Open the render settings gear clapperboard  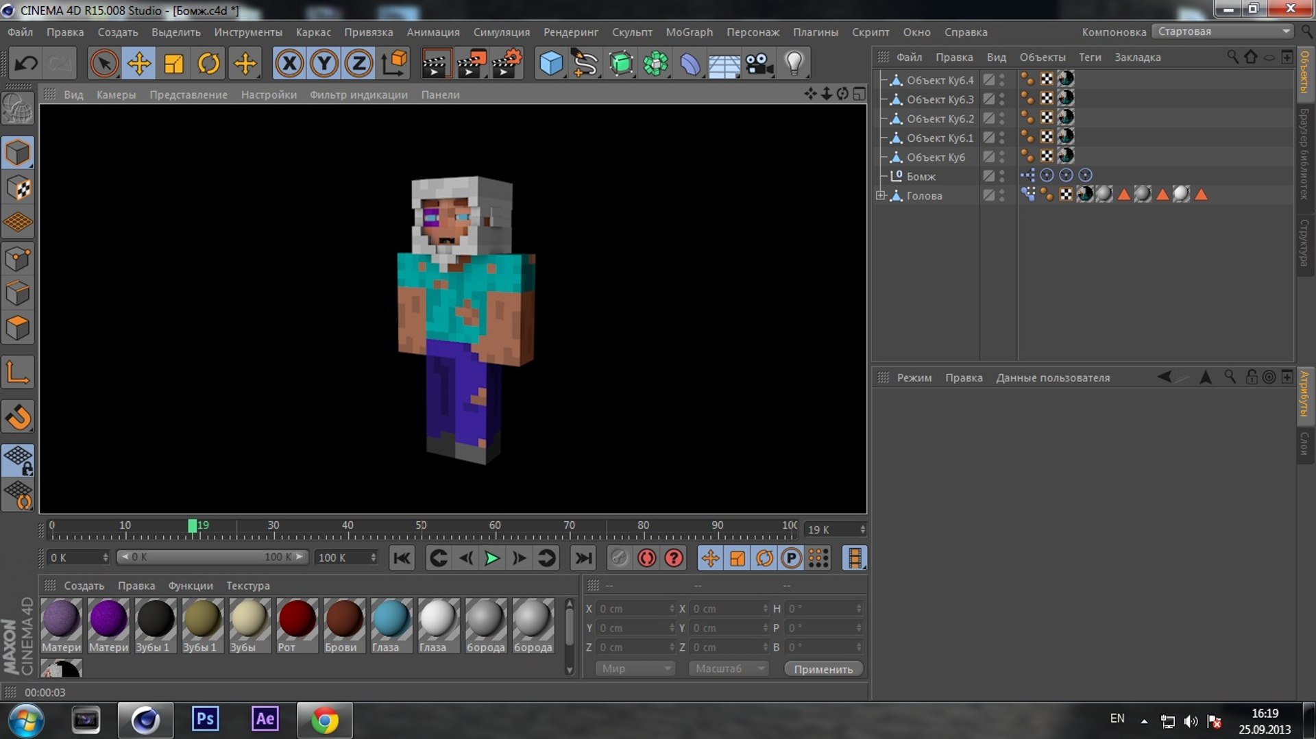point(507,64)
